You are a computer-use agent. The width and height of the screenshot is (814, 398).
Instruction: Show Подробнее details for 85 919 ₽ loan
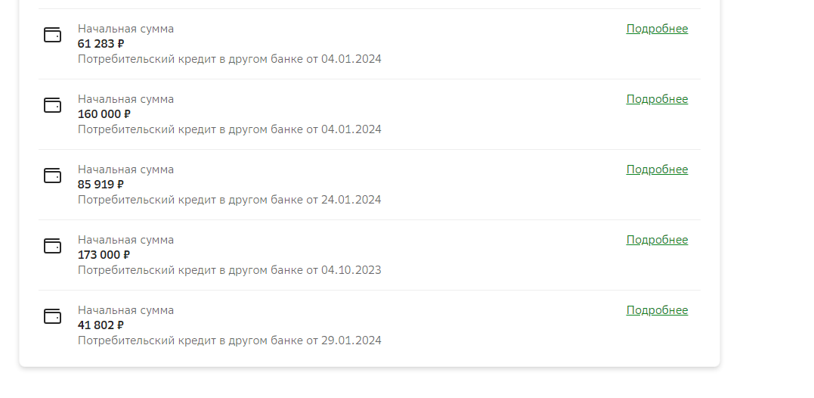click(x=657, y=169)
